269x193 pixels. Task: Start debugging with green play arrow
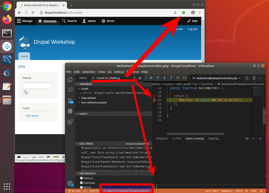(93, 78)
